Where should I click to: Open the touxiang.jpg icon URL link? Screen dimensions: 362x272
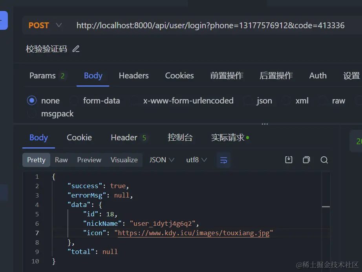[194, 233]
